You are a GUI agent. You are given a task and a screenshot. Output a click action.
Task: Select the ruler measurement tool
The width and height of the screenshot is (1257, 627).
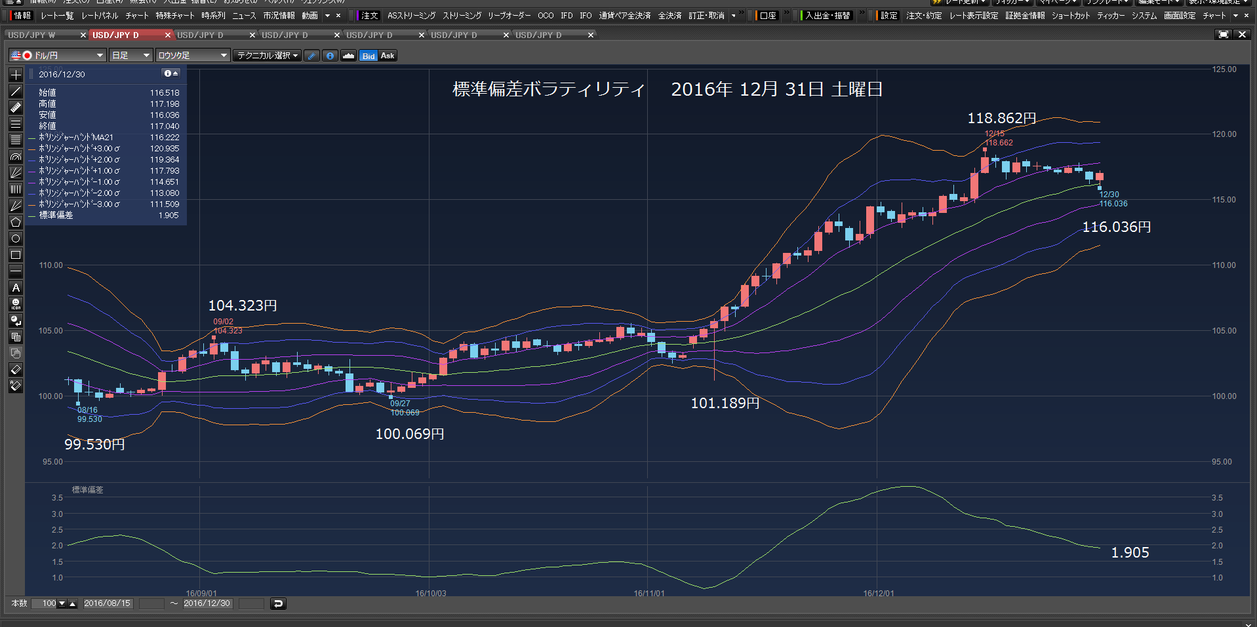point(16,107)
